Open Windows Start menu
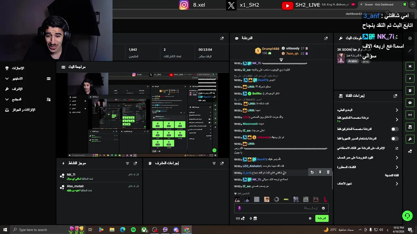This screenshot has width=417, height=234. coord(5,230)
